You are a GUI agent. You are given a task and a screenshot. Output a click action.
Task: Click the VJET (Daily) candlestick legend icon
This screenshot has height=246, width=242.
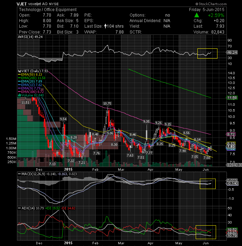[19, 71]
